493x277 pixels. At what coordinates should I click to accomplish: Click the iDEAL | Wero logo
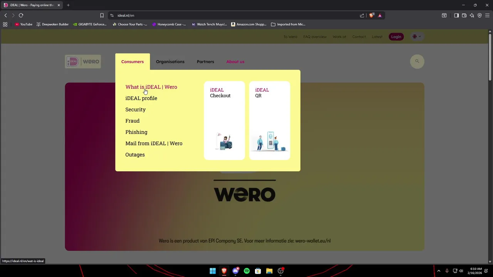(x=83, y=62)
